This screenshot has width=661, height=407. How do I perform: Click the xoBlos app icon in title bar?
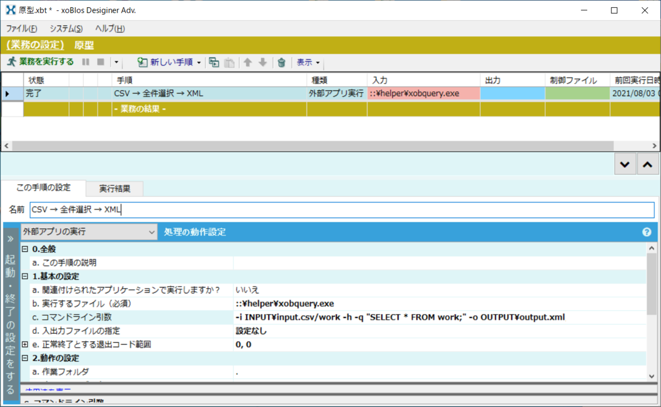pos(10,10)
